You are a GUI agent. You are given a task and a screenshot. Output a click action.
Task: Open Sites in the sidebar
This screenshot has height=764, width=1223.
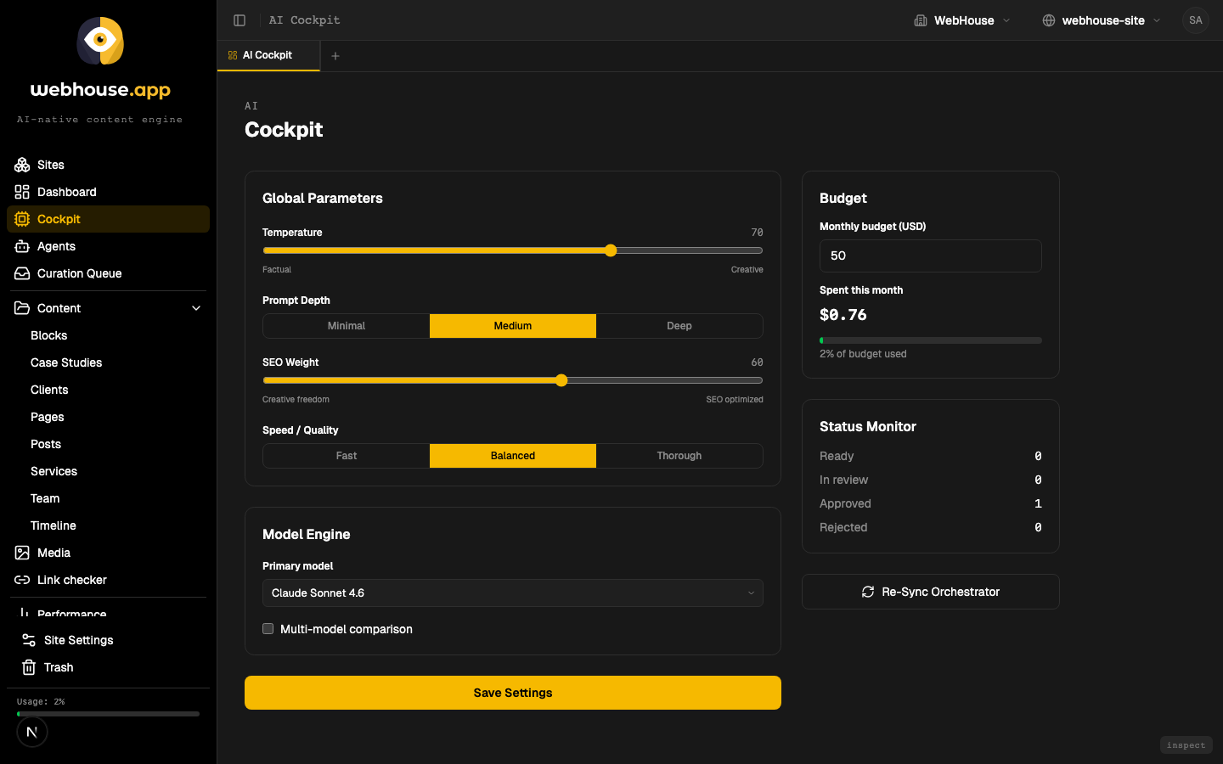108,165
